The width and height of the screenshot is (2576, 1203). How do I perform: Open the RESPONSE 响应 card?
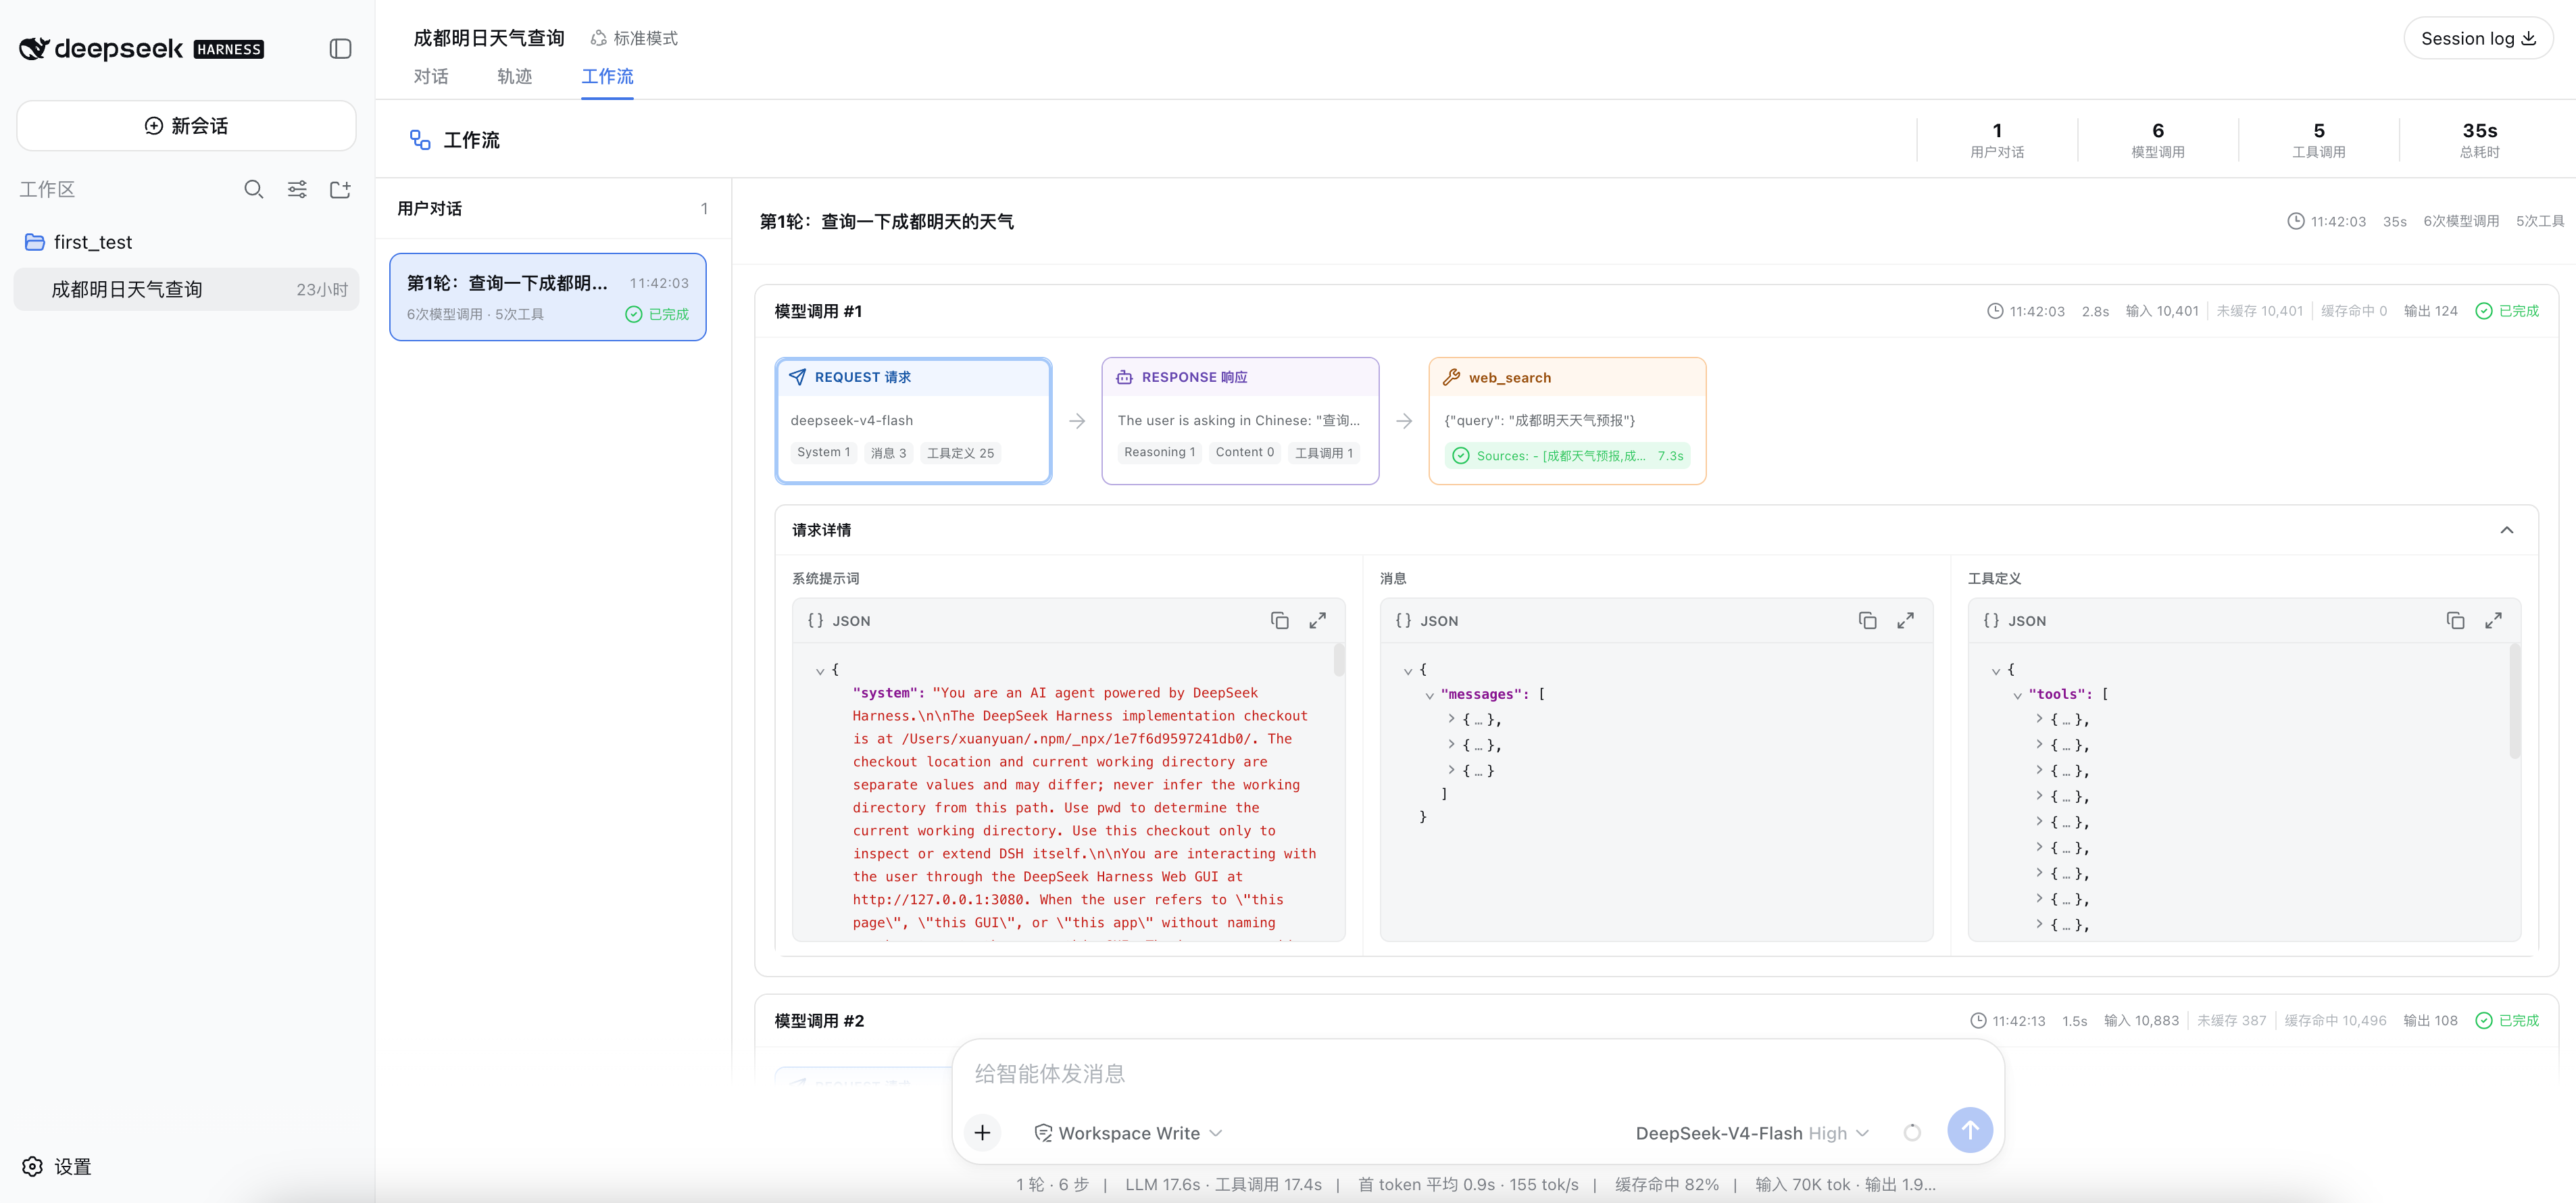tap(1240, 421)
